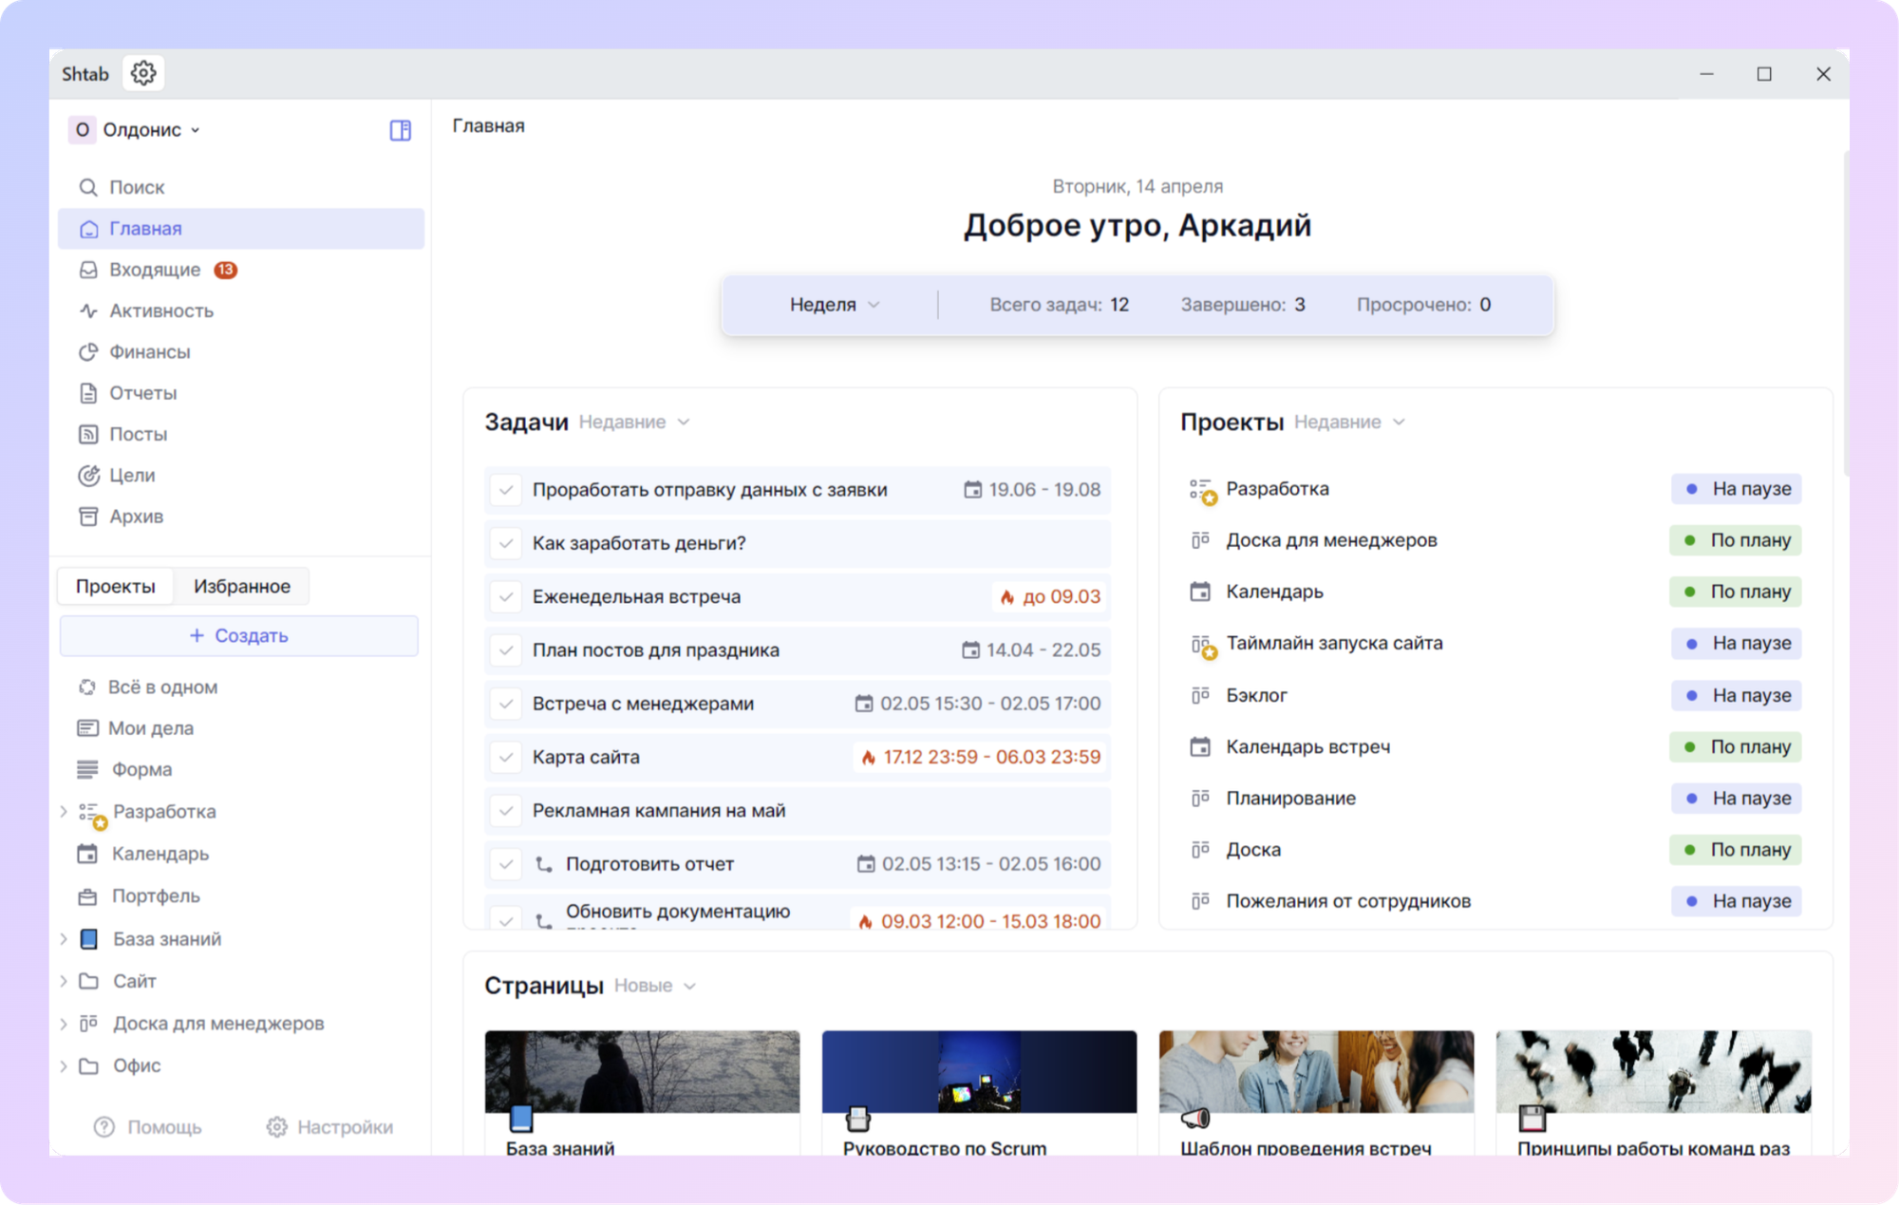Screen dimensions: 1899x1205
Task: Open Финансы via the pie-chart icon
Action: point(88,351)
